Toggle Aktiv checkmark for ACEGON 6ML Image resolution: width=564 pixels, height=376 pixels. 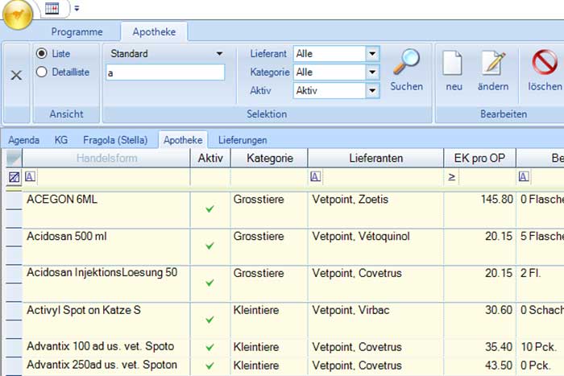click(210, 209)
